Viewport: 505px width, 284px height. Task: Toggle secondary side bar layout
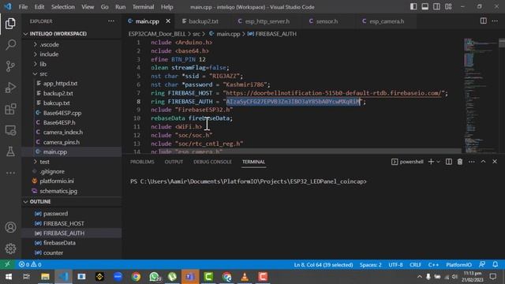[436, 7]
